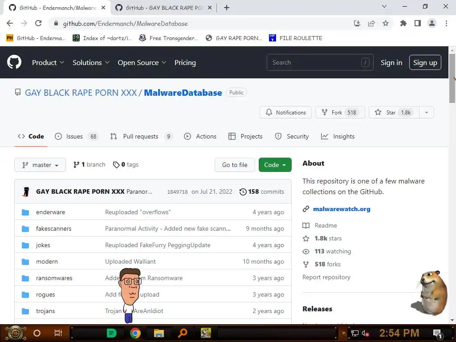Click the Go to file button
This screenshot has width=456, height=342.
pyautogui.click(x=235, y=165)
